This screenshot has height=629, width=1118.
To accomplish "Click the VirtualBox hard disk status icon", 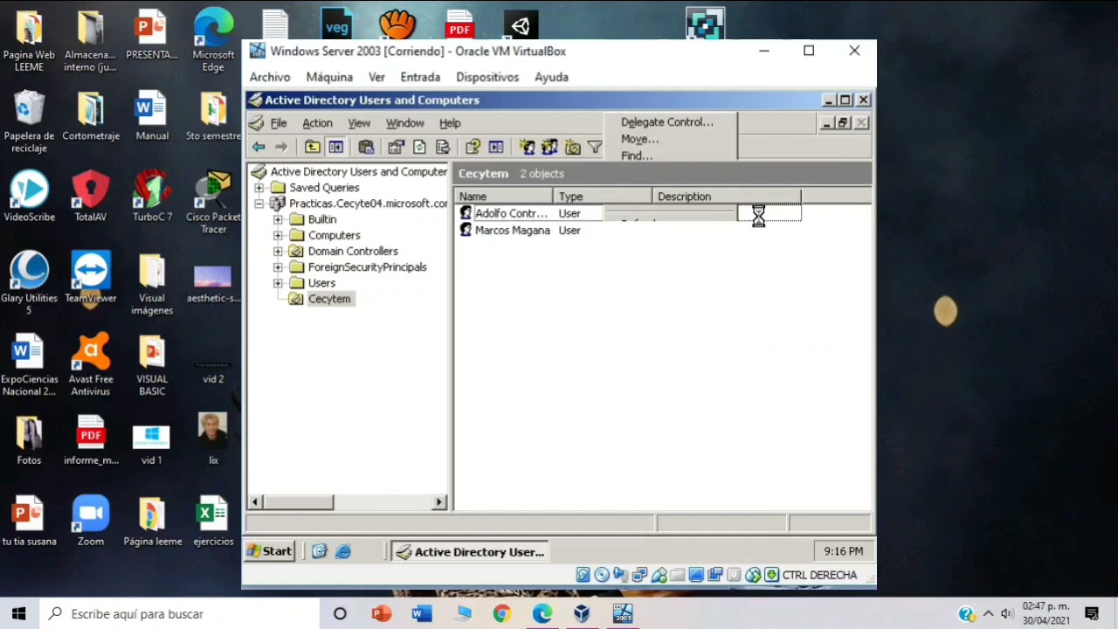I will (583, 575).
